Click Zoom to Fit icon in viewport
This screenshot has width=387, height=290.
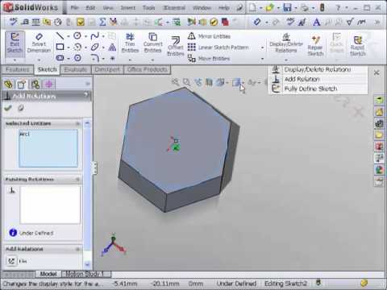point(176,82)
